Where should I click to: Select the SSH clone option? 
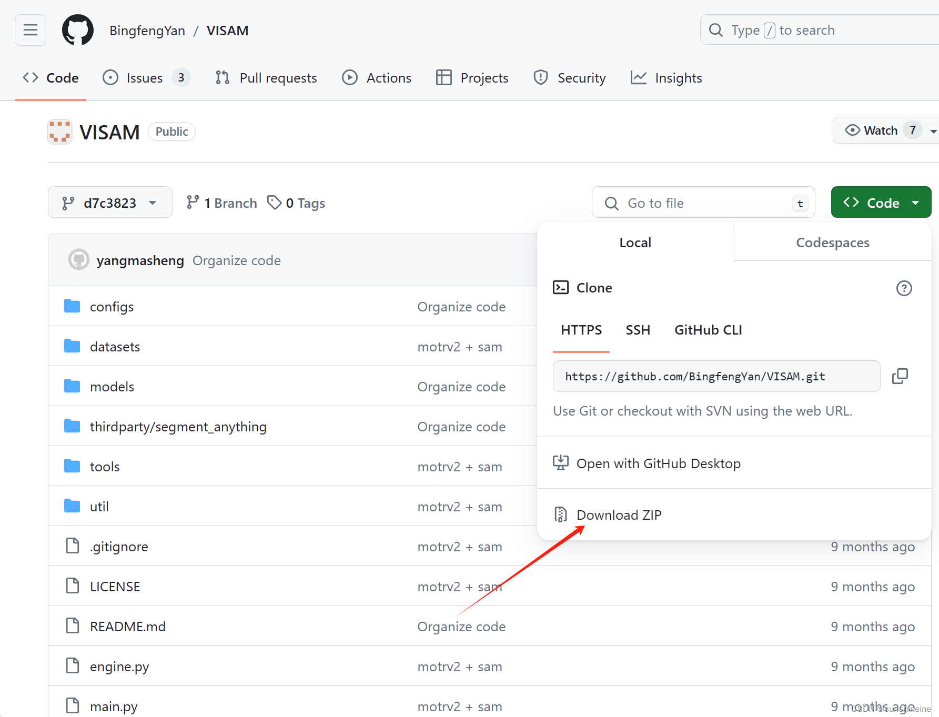pos(638,330)
